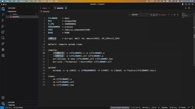Open main.c in Explorer tree
Image resolution: width=195 pixels, height=109 pixels.
pyautogui.click(x=22, y=14)
